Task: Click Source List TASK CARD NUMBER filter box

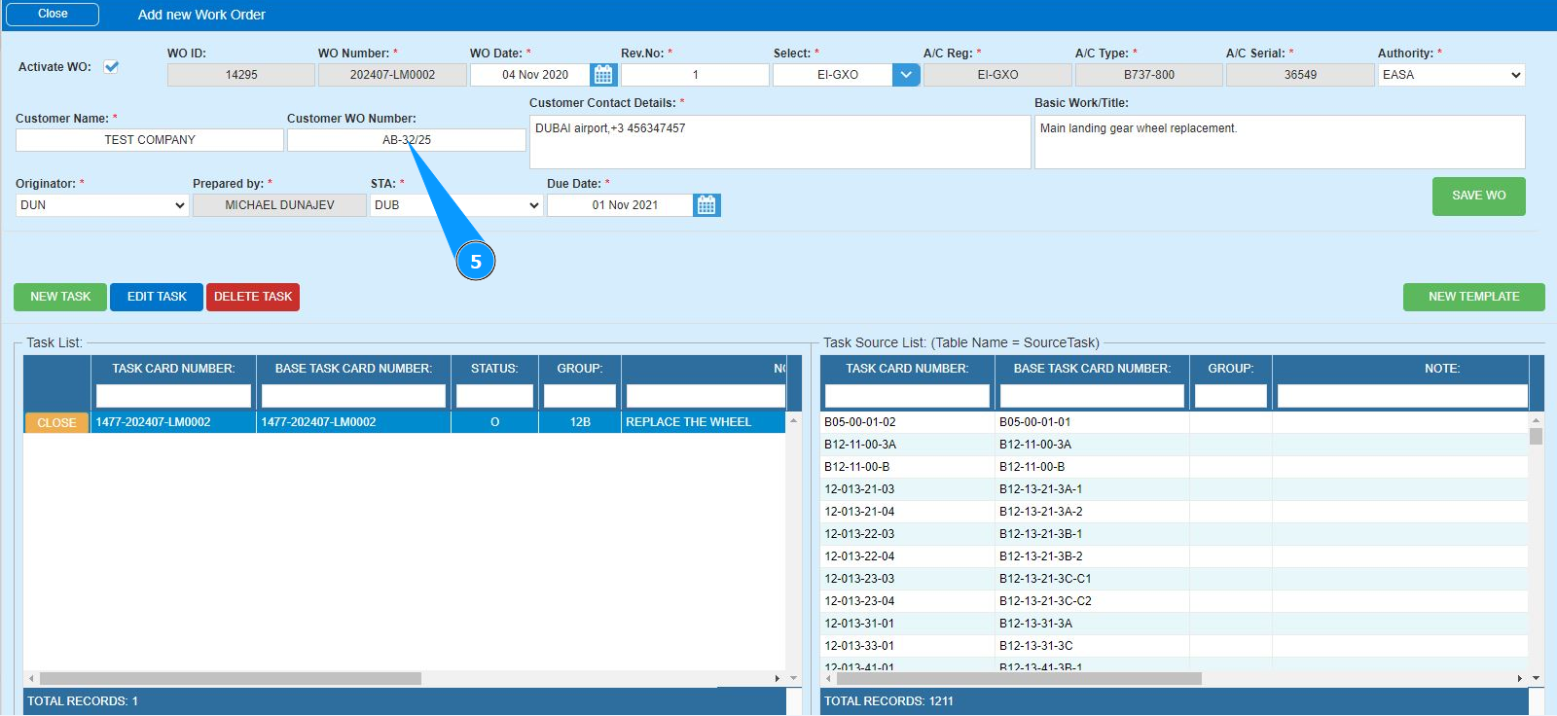Action: click(x=907, y=396)
